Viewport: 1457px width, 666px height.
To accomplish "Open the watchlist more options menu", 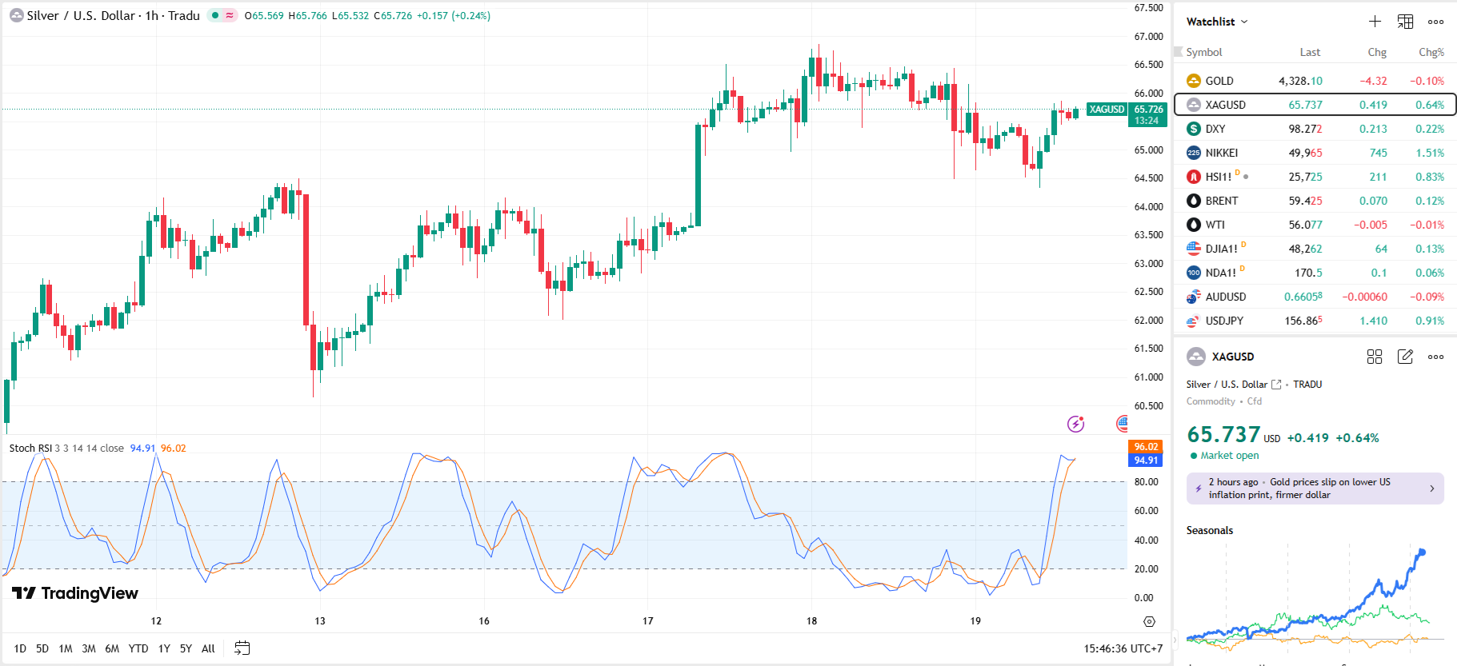I will click(1435, 22).
